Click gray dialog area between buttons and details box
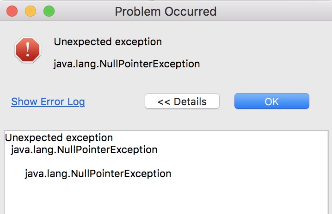The width and height of the screenshot is (332, 214). [166, 120]
